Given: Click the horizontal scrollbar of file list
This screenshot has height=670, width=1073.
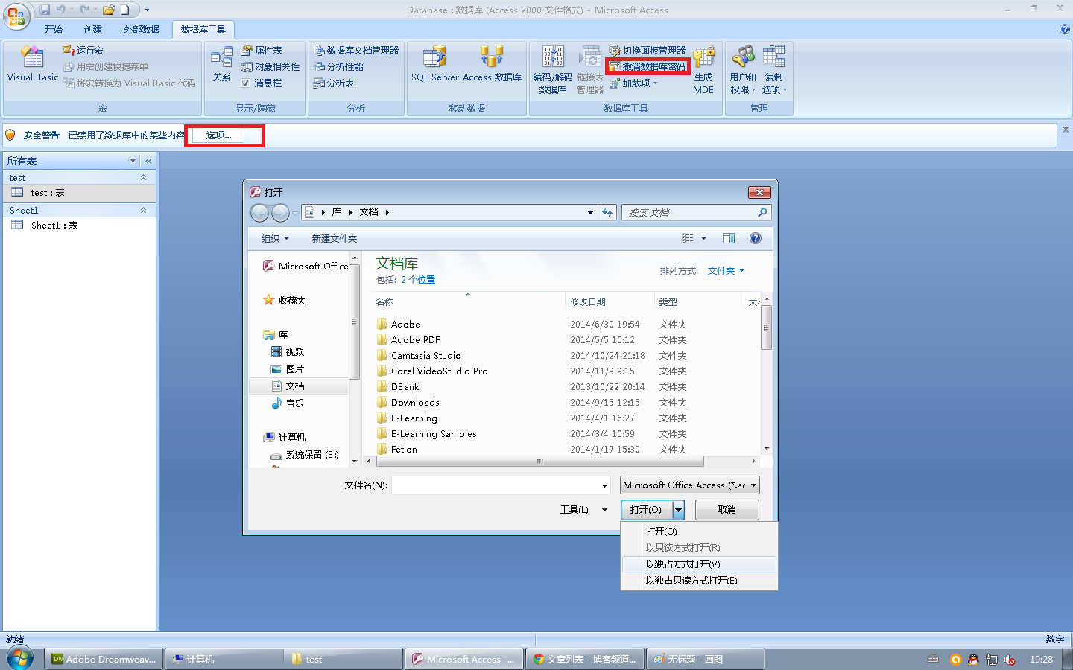Looking at the screenshot, I should tap(539, 462).
